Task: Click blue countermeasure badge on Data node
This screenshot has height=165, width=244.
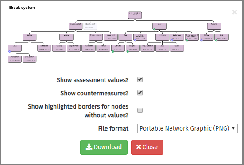Action: click(x=10, y=51)
